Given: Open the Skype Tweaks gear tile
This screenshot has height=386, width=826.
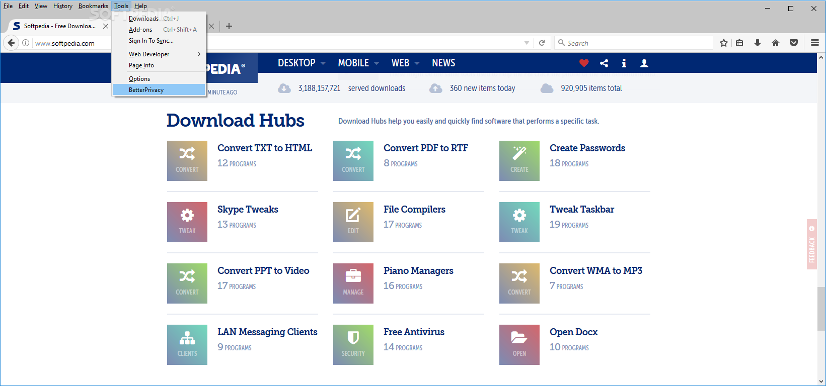Looking at the screenshot, I should (187, 222).
